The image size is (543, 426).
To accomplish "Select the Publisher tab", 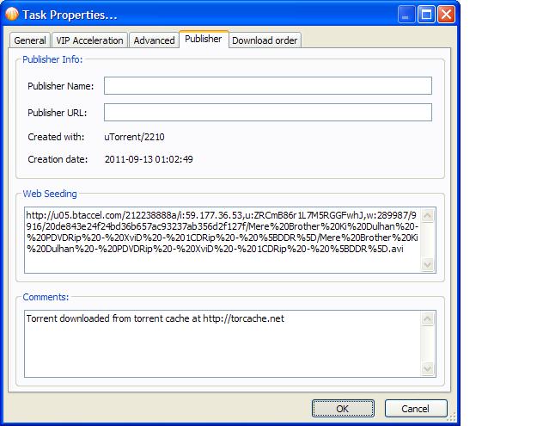I will coord(204,40).
